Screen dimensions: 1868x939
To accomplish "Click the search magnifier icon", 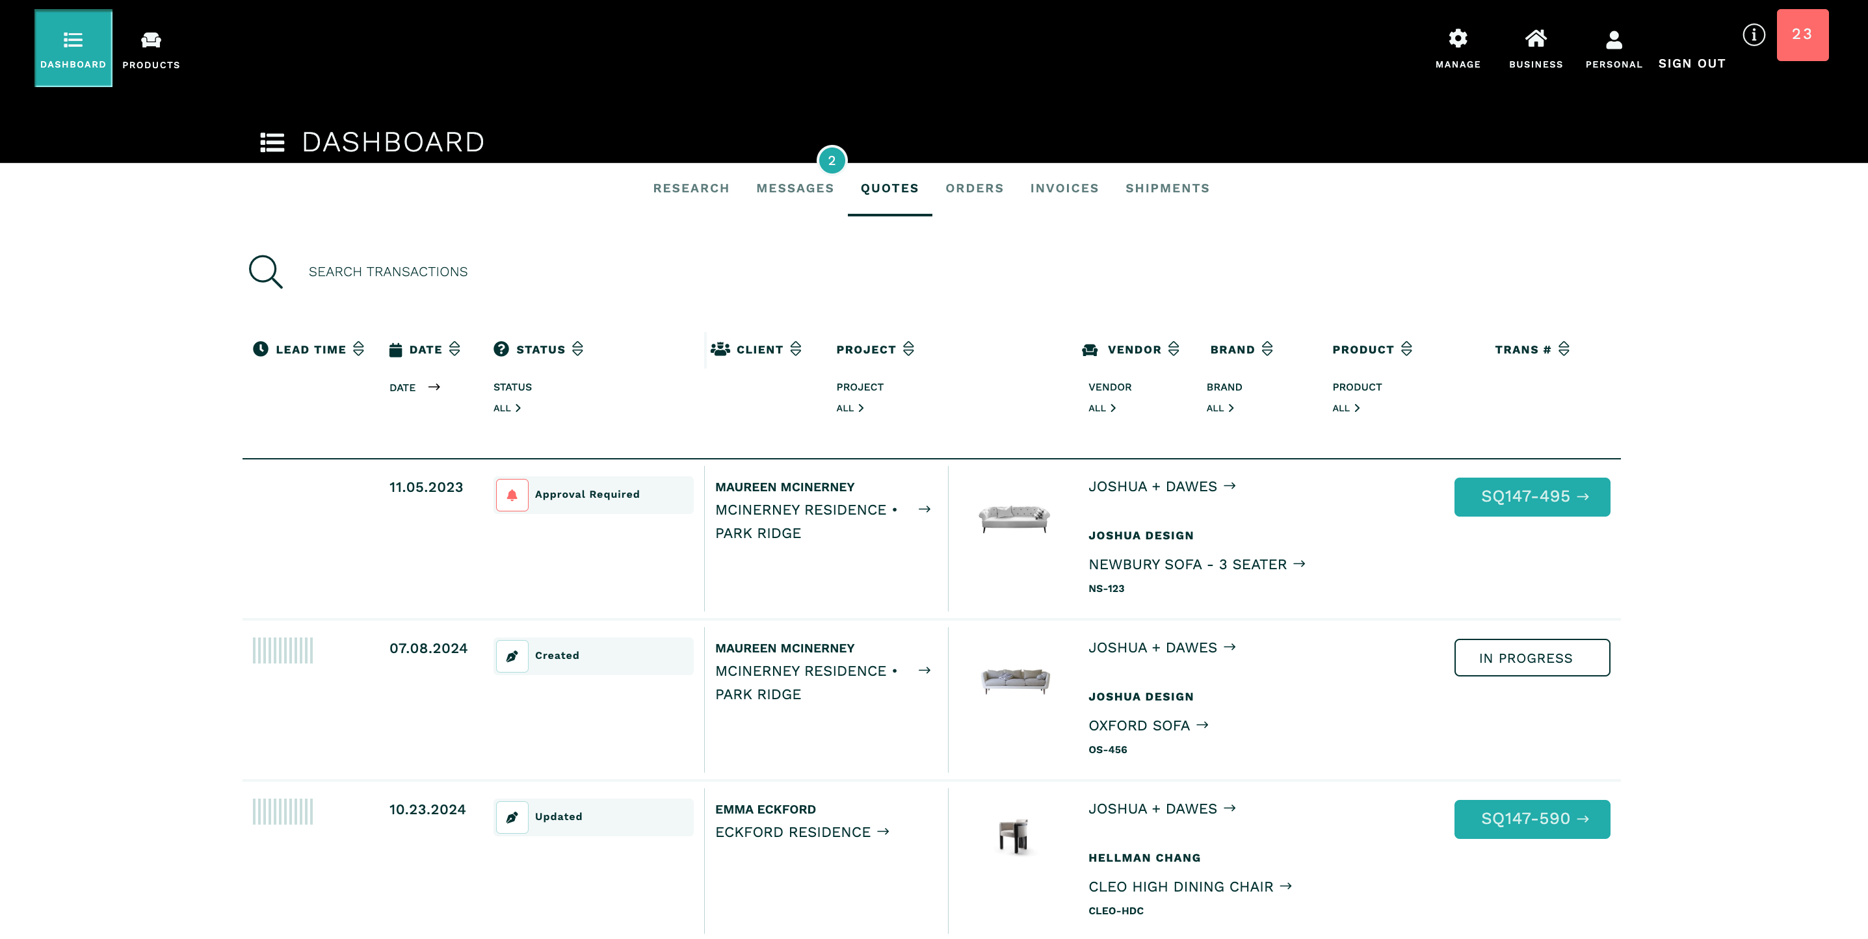I will point(265,271).
